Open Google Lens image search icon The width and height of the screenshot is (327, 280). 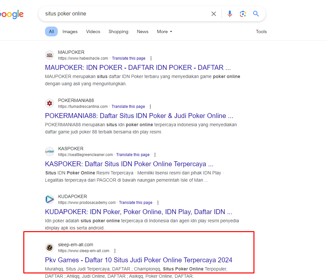point(243,14)
